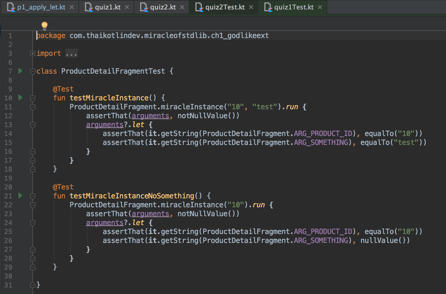Click line number 14 in the gutter
The height and width of the screenshot is (294, 446).
(x=8, y=133)
